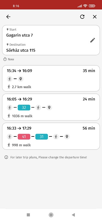Tap the red route 41 badge

pos(24,137)
